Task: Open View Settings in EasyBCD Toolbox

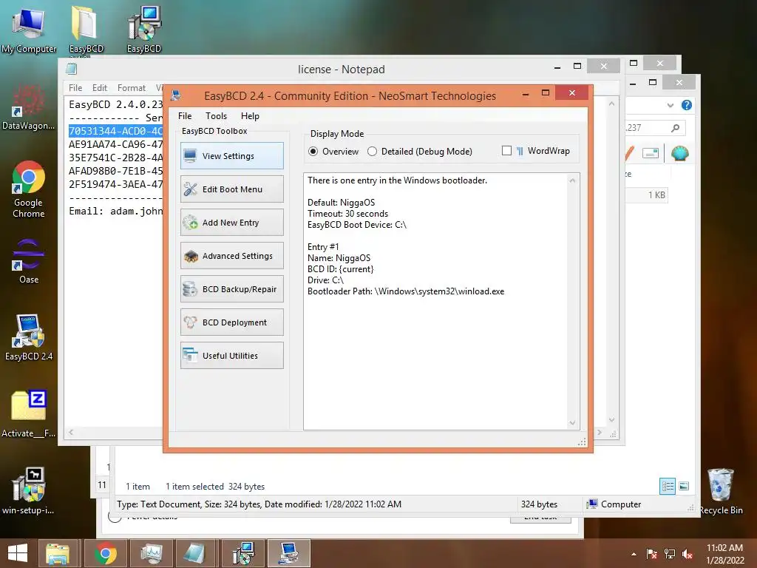Action: 231,155
